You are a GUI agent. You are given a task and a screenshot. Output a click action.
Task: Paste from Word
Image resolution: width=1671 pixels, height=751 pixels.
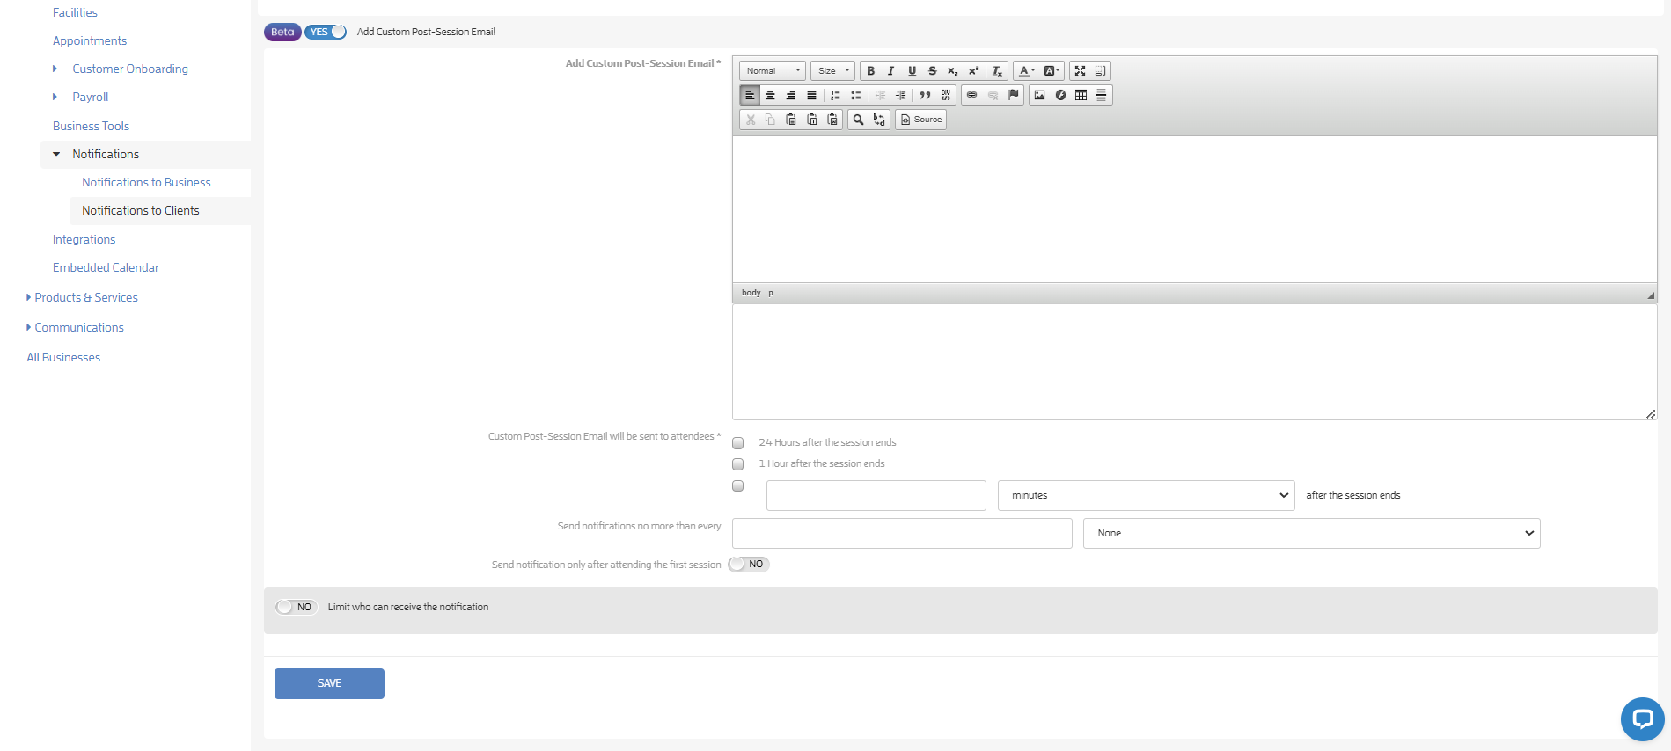click(832, 120)
